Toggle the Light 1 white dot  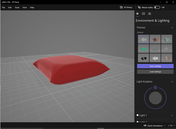coord(138,115)
